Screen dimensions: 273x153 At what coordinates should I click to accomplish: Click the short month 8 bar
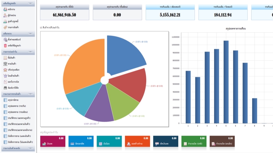pos(254,111)
